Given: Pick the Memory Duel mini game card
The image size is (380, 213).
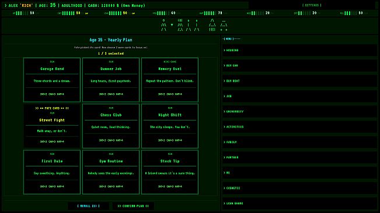Looking at the screenshot, I should 170,80.
